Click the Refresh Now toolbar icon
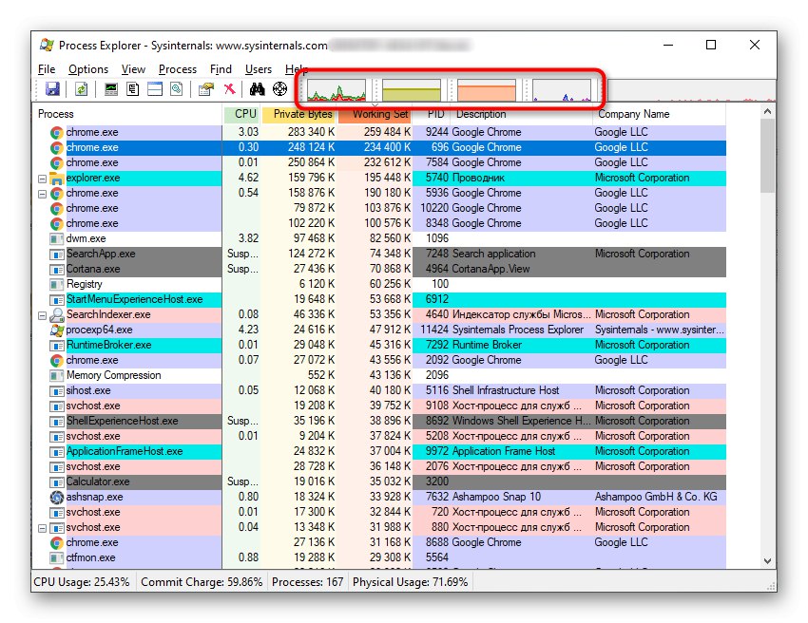 tap(82, 89)
